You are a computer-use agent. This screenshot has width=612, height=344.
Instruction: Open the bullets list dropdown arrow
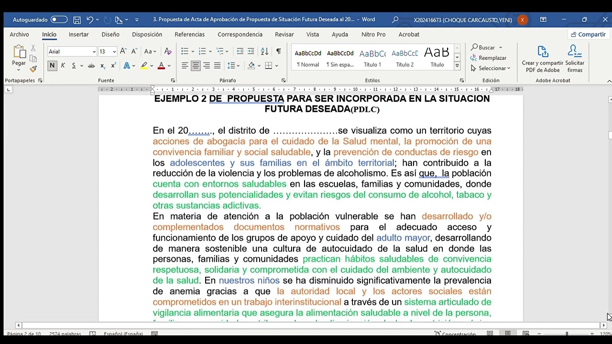tap(193, 52)
